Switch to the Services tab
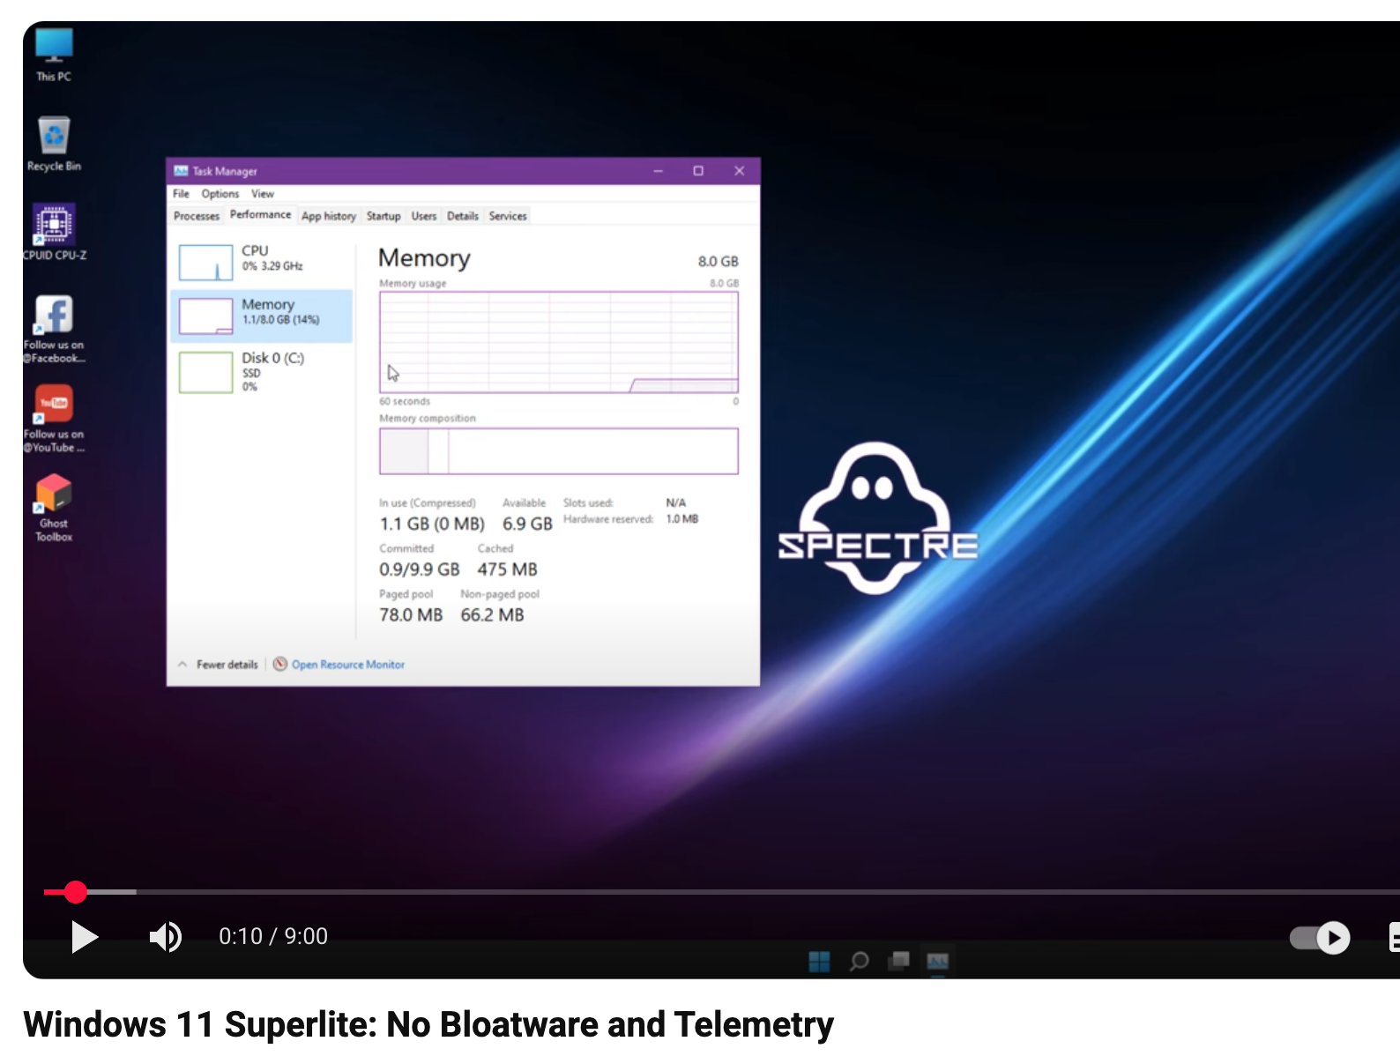 point(508,216)
